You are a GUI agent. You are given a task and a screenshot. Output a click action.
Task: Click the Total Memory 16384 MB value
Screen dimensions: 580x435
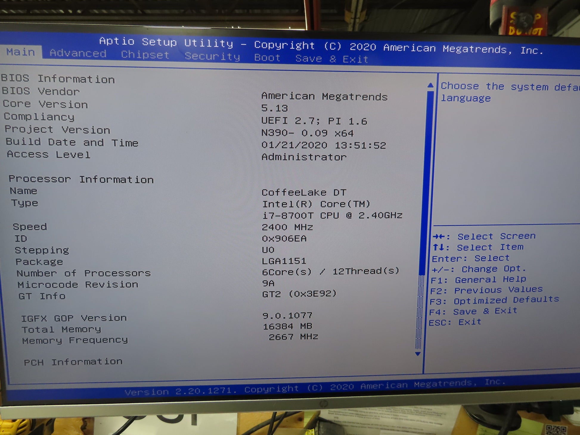click(x=287, y=326)
